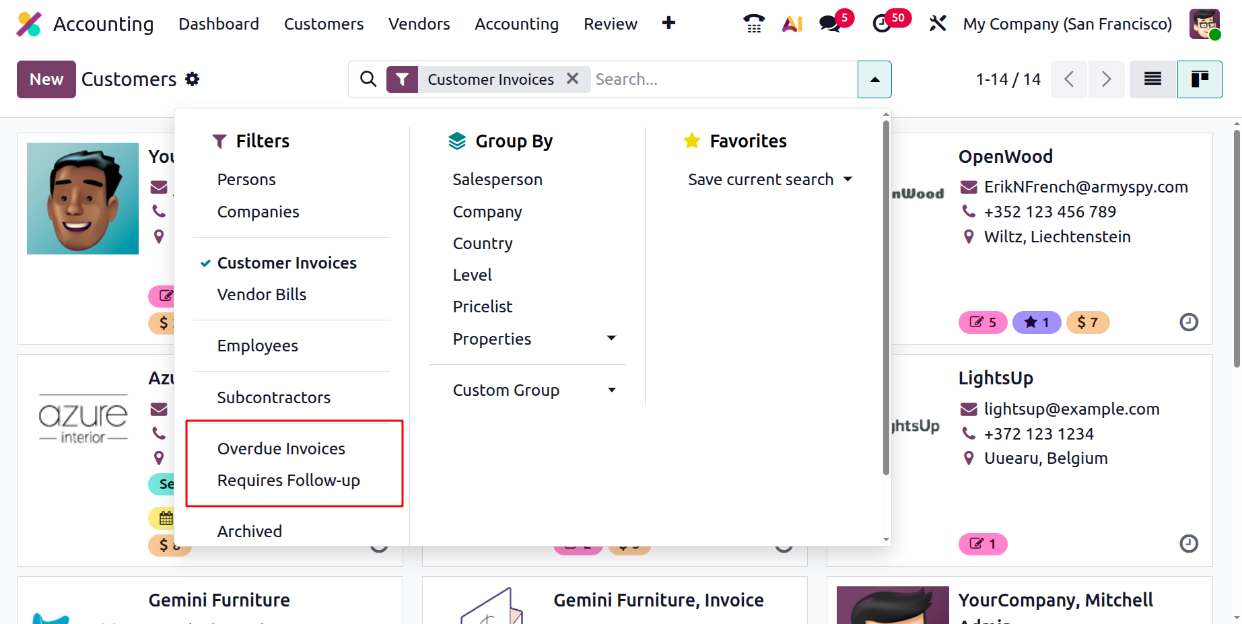Switch to the list view
The image size is (1242, 624).
click(1152, 79)
